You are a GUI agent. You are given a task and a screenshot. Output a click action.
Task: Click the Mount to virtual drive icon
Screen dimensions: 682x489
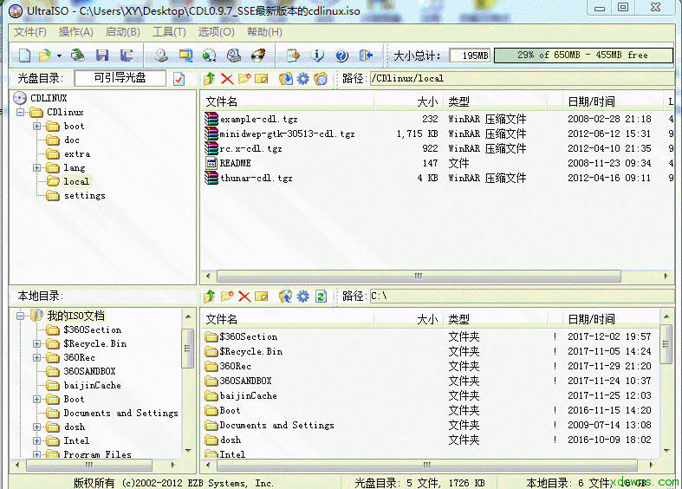coord(234,55)
